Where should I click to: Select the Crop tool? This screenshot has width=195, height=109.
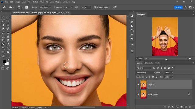tap(3, 25)
